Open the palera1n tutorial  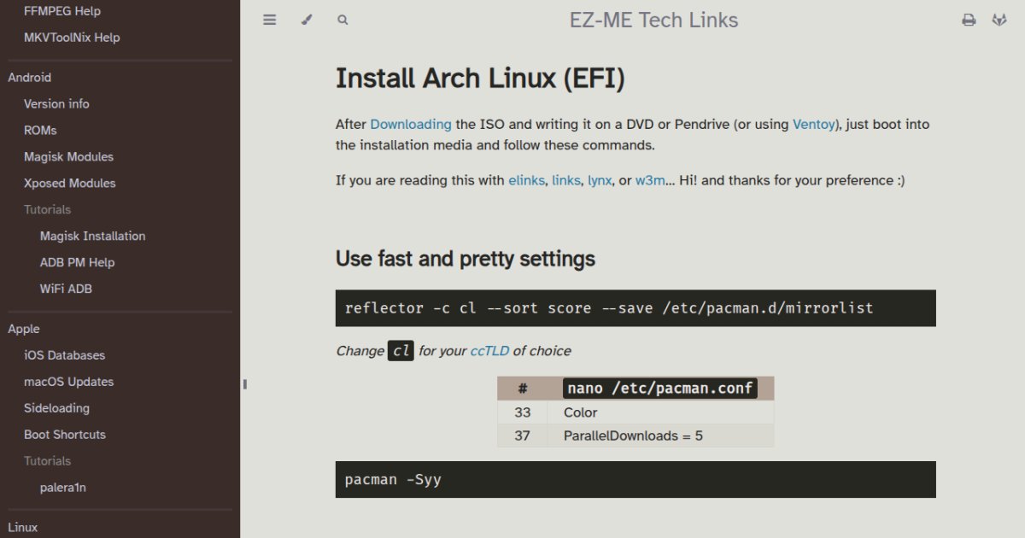coord(62,487)
